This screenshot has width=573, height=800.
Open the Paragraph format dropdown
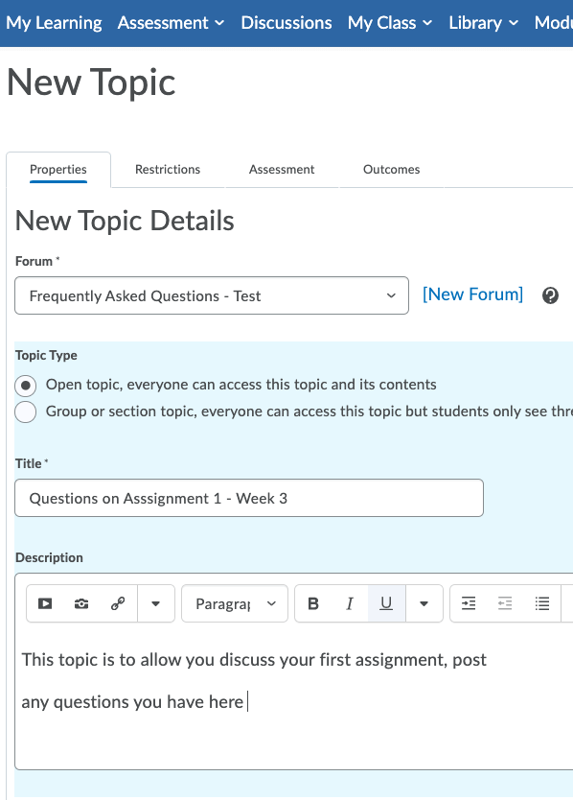234,603
